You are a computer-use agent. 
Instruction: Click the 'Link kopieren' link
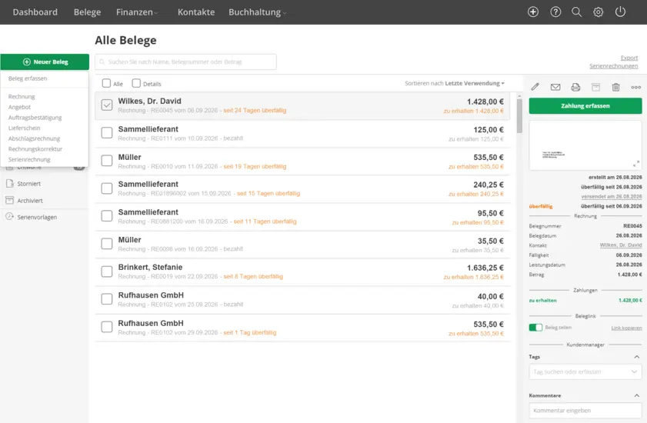(626, 328)
